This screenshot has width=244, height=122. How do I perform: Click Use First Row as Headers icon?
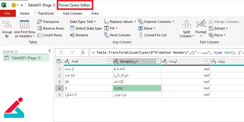[25, 24]
